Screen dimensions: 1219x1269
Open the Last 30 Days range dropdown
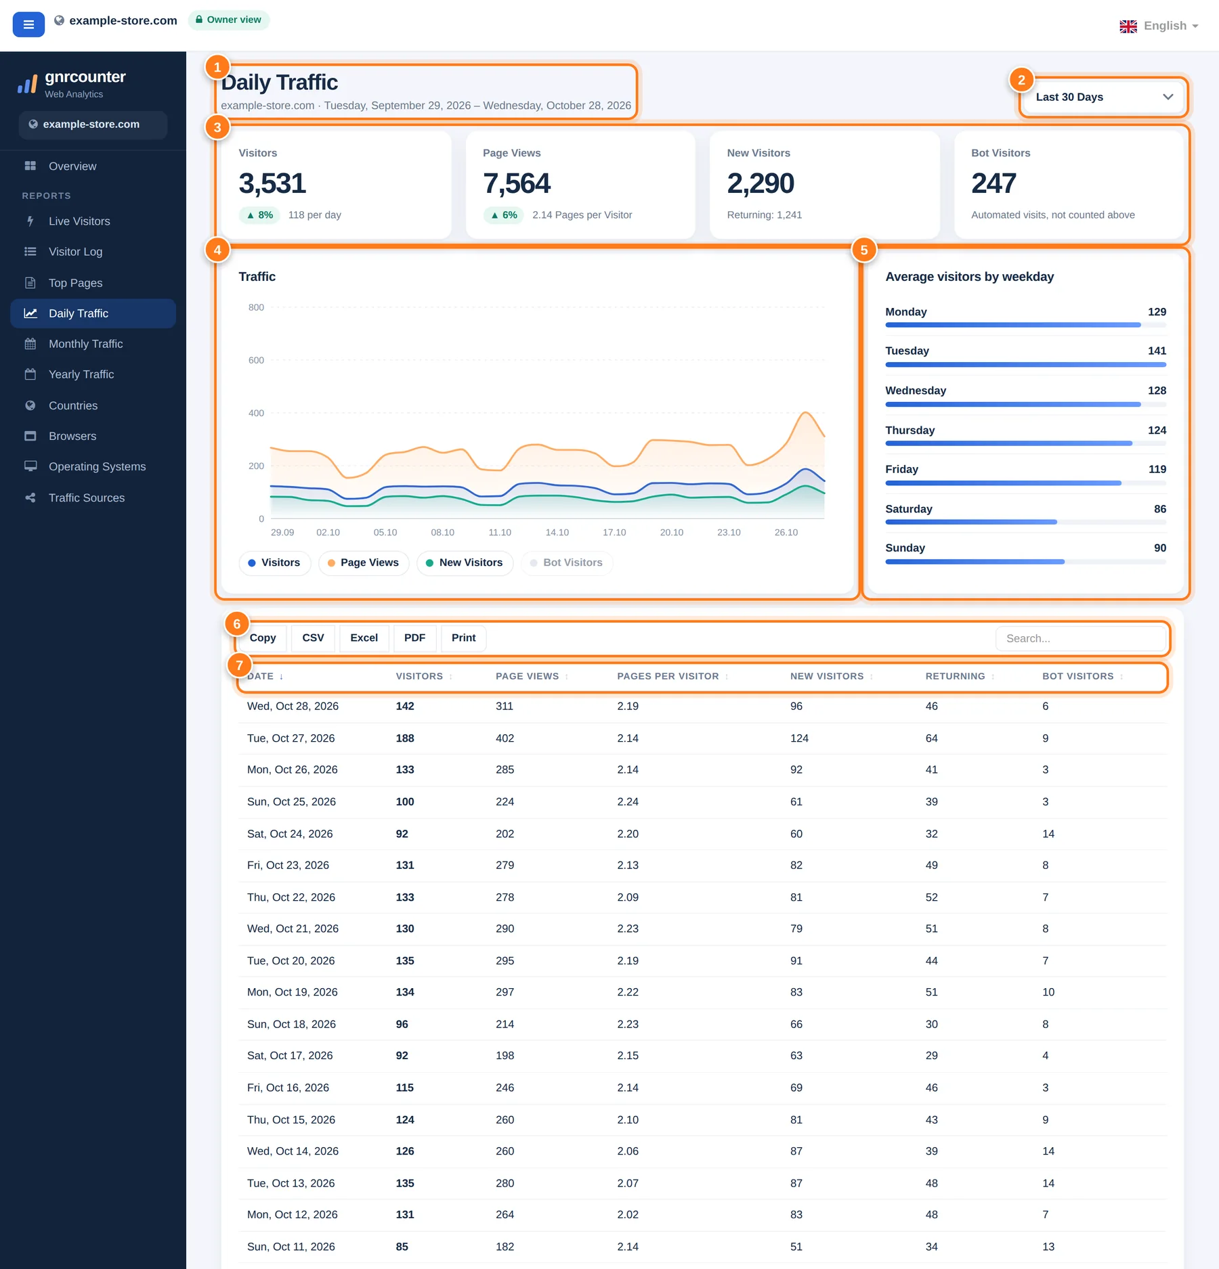coord(1104,97)
